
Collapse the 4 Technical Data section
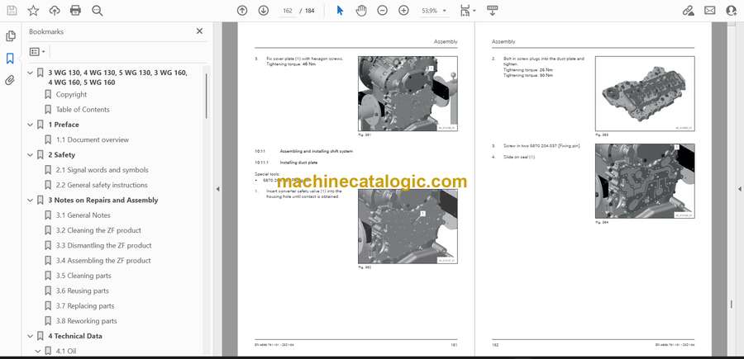point(31,336)
